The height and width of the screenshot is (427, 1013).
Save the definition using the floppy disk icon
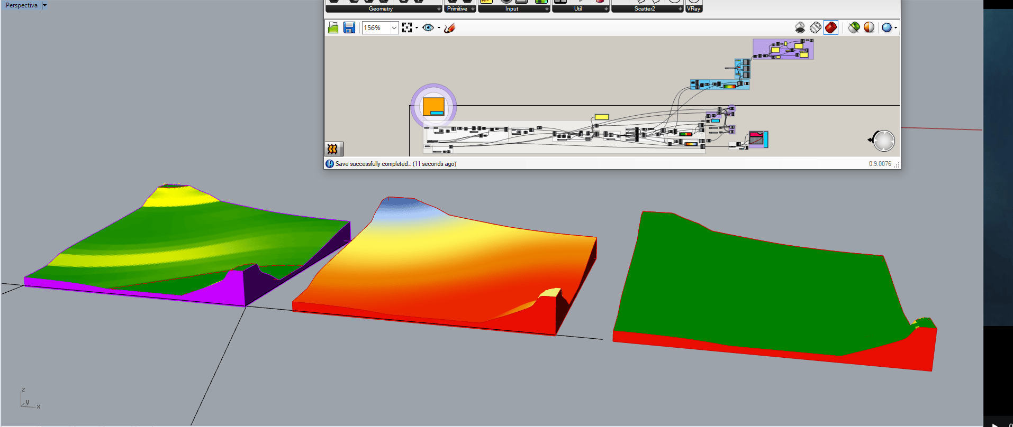[349, 28]
